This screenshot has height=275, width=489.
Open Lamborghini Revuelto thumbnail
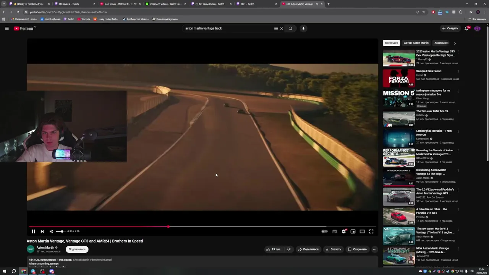(x=398, y=137)
